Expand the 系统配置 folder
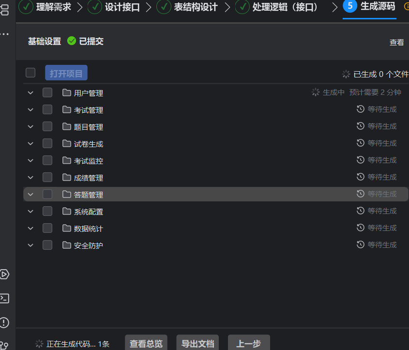Screen dimensions: 409x350 tap(30, 211)
